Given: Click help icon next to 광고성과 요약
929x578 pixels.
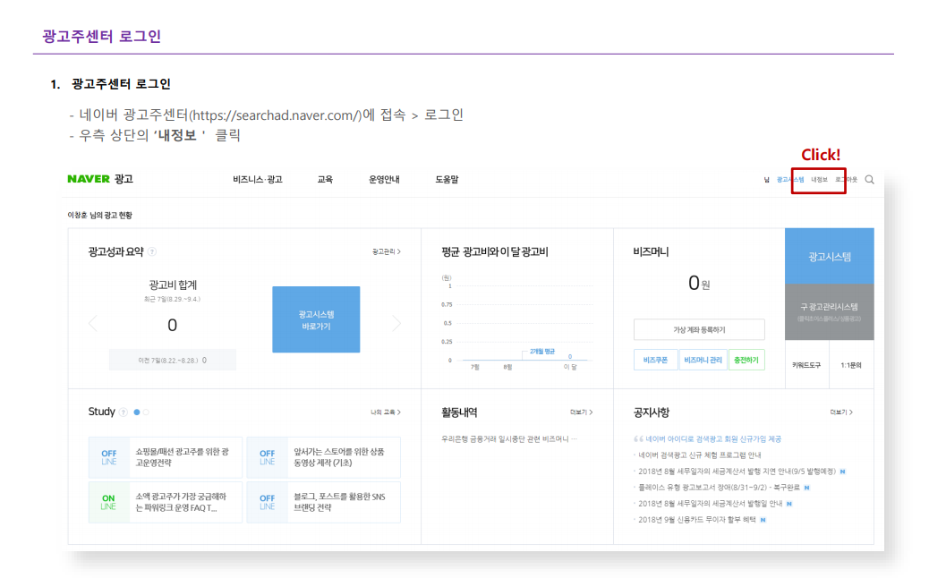Looking at the screenshot, I should 152,252.
